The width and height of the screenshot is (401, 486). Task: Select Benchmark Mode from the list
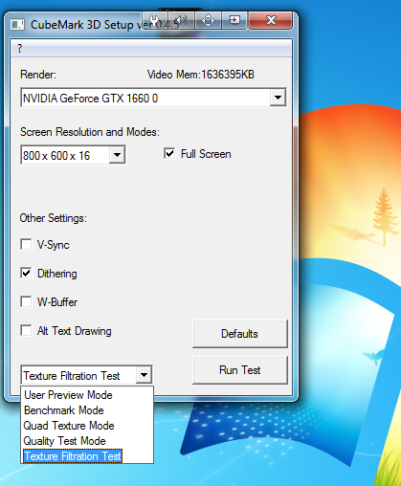pyautogui.click(x=64, y=410)
